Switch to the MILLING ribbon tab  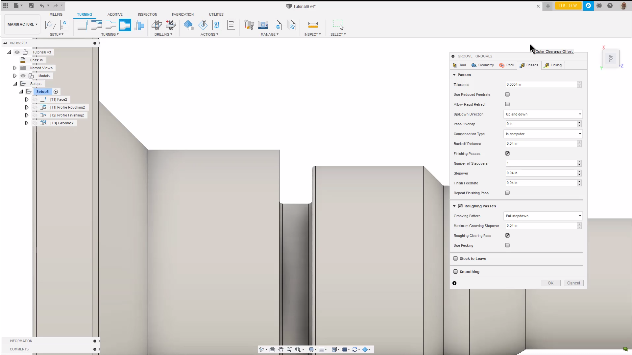pos(56,14)
